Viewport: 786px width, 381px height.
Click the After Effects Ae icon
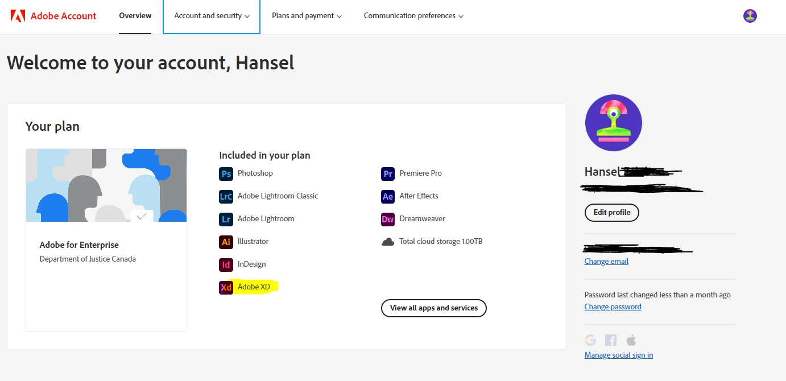[x=388, y=197]
